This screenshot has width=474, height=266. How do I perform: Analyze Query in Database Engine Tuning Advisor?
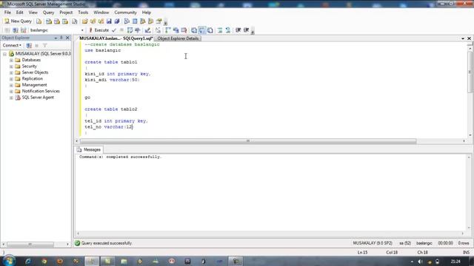pos(138,30)
